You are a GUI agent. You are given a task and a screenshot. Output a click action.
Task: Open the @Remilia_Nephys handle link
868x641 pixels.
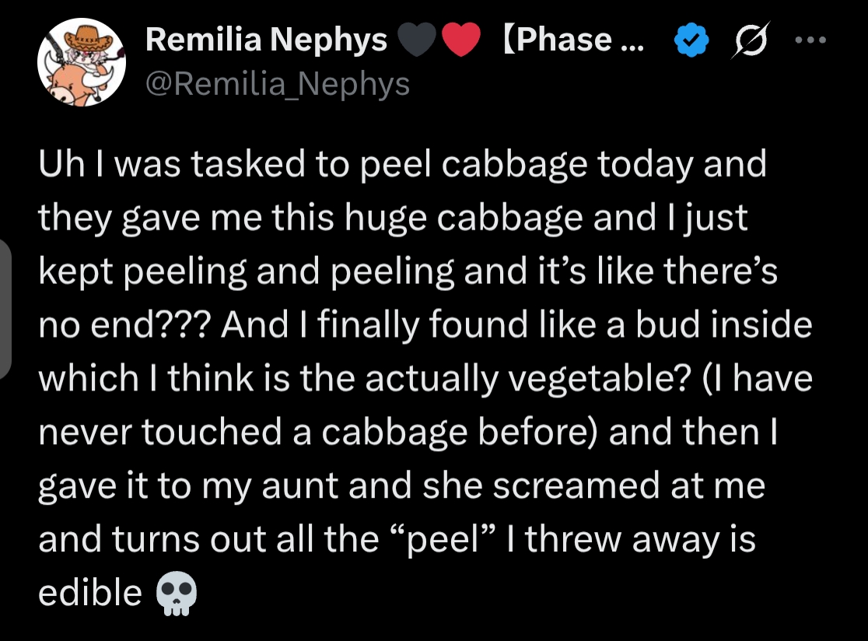click(x=278, y=84)
